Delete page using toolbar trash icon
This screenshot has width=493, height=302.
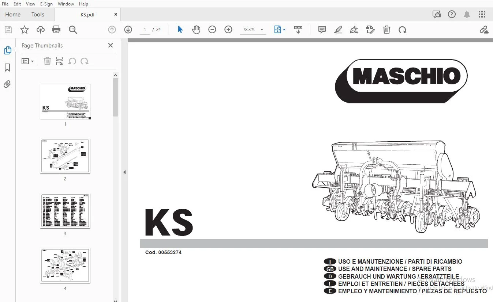point(386,30)
